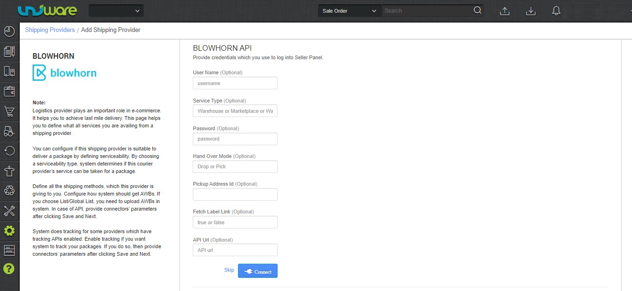632x291 pixels.
Task: Click the search magnifier icon
Action: (x=477, y=10)
